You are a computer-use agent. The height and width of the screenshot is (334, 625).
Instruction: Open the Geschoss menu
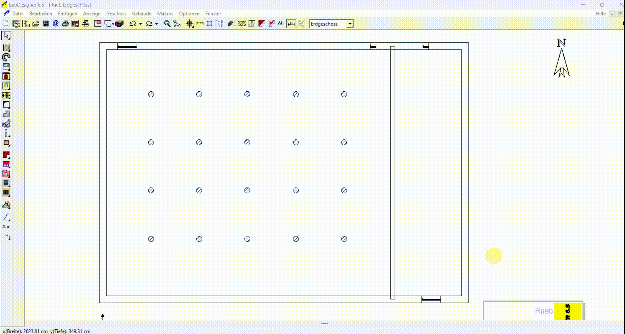[x=116, y=13]
